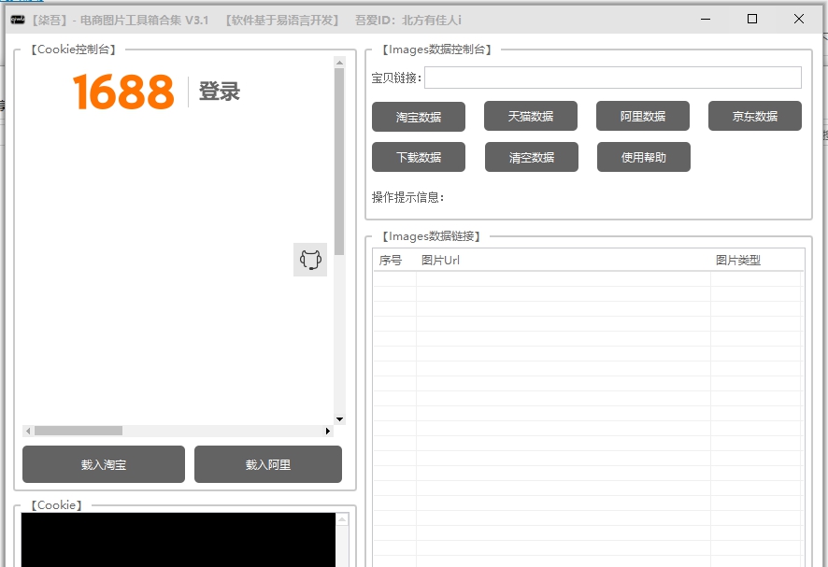Viewport: 828px width, 567px height.
Task: Click the 1688 orange logo
Action: 122,92
